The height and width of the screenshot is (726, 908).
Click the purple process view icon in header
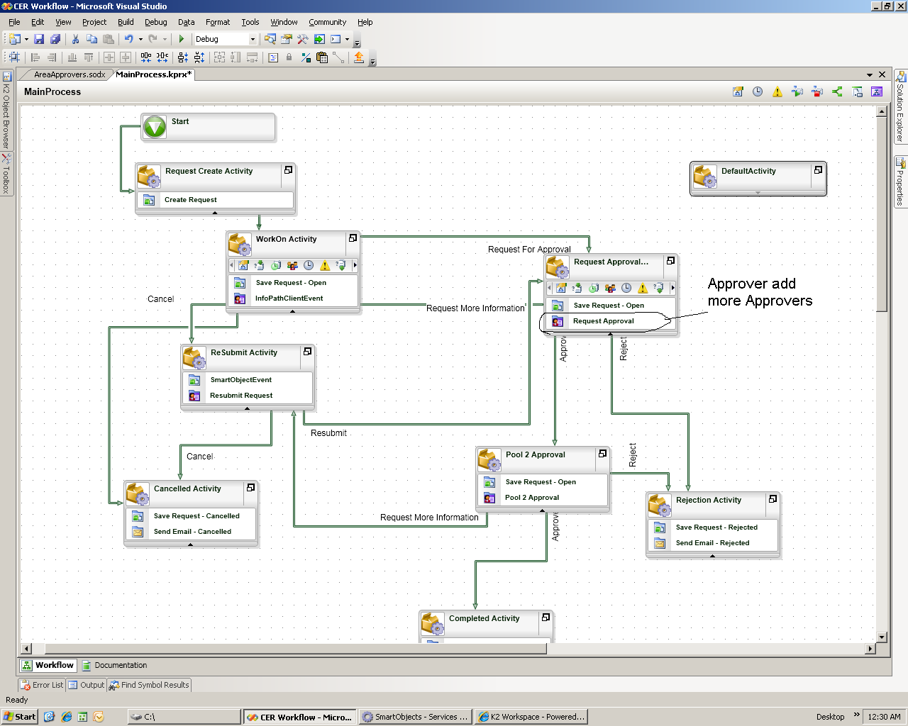click(x=877, y=91)
